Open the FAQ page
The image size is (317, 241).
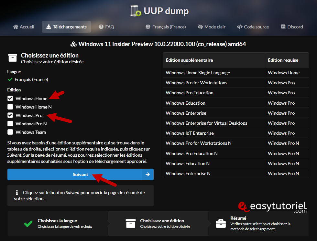click(106, 27)
